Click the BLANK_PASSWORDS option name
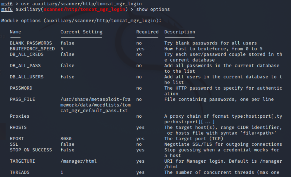Screen dimensions: 291x177 (31, 43)
